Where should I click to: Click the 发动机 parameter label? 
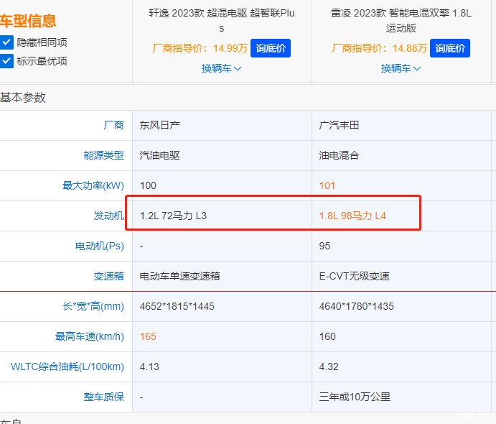pyautogui.click(x=108, y=216)
